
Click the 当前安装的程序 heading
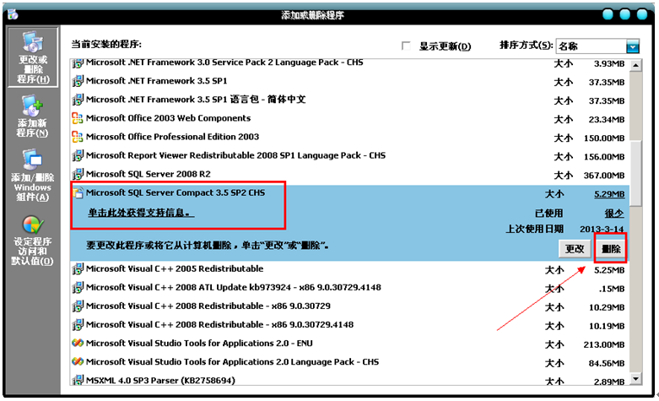tap(106, 44)
